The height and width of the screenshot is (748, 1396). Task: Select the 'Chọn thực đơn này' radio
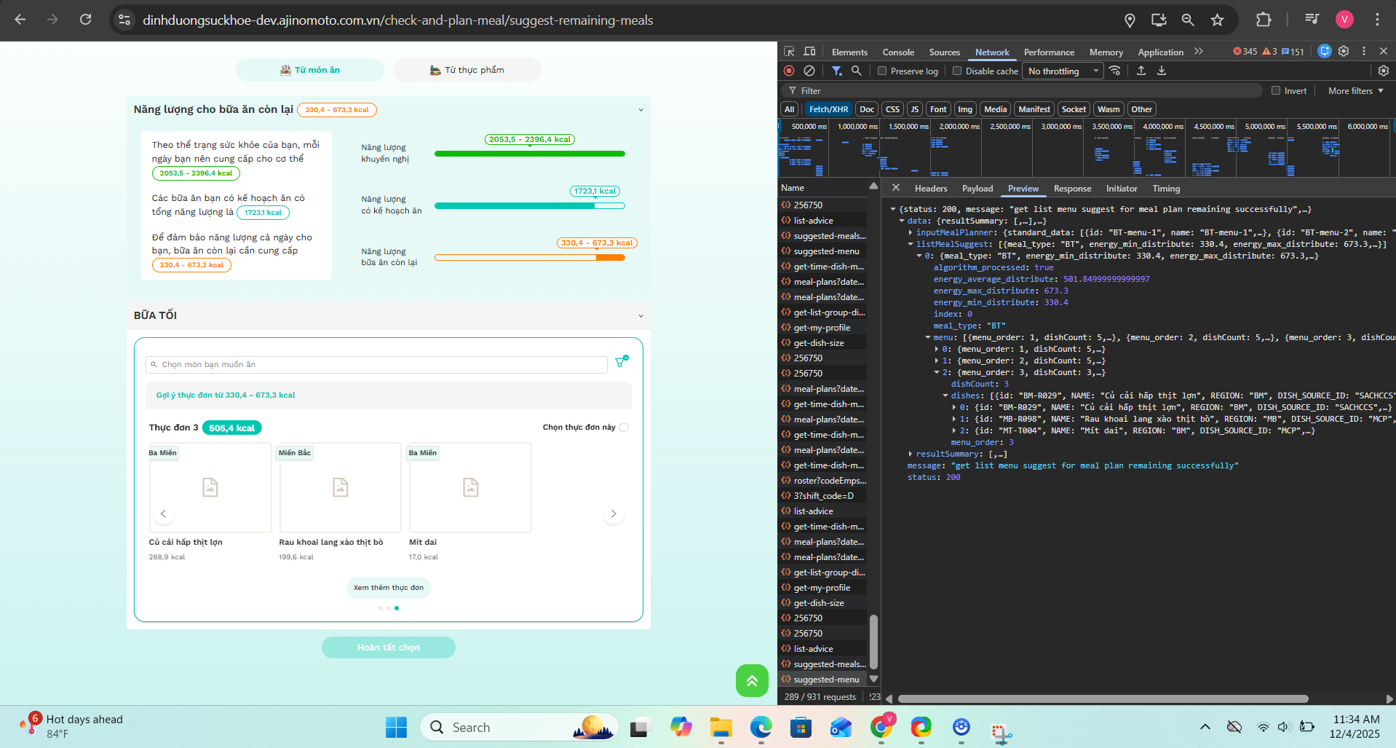tap(624, 428)
